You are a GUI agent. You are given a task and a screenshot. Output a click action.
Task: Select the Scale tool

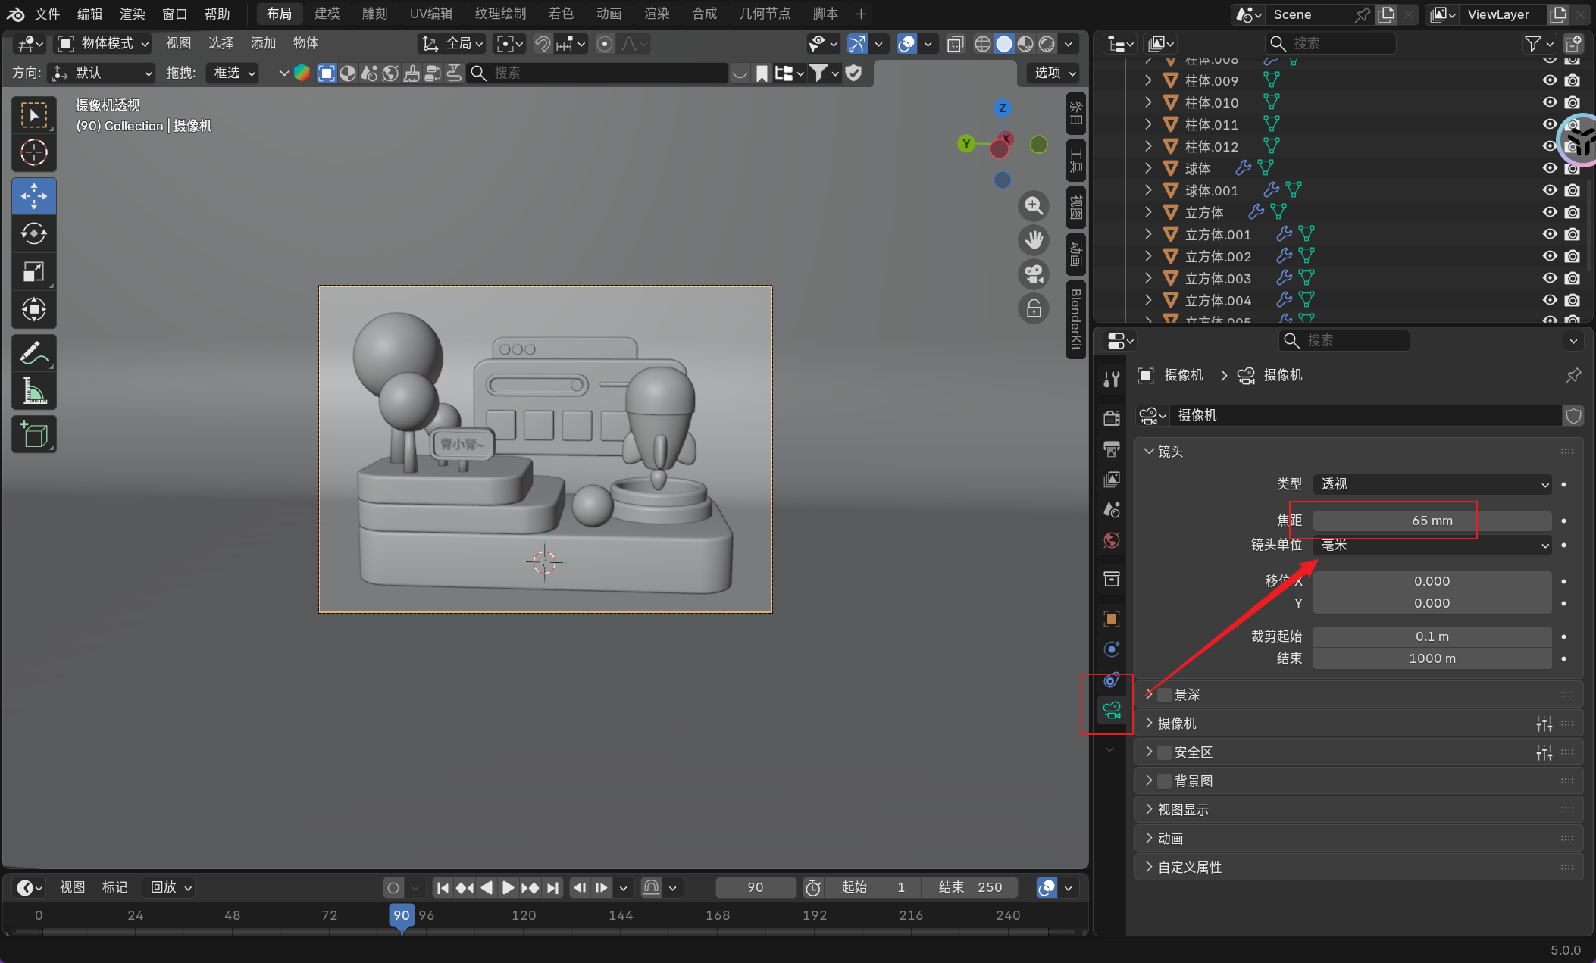pyautogui.click(x=33, y=271)
